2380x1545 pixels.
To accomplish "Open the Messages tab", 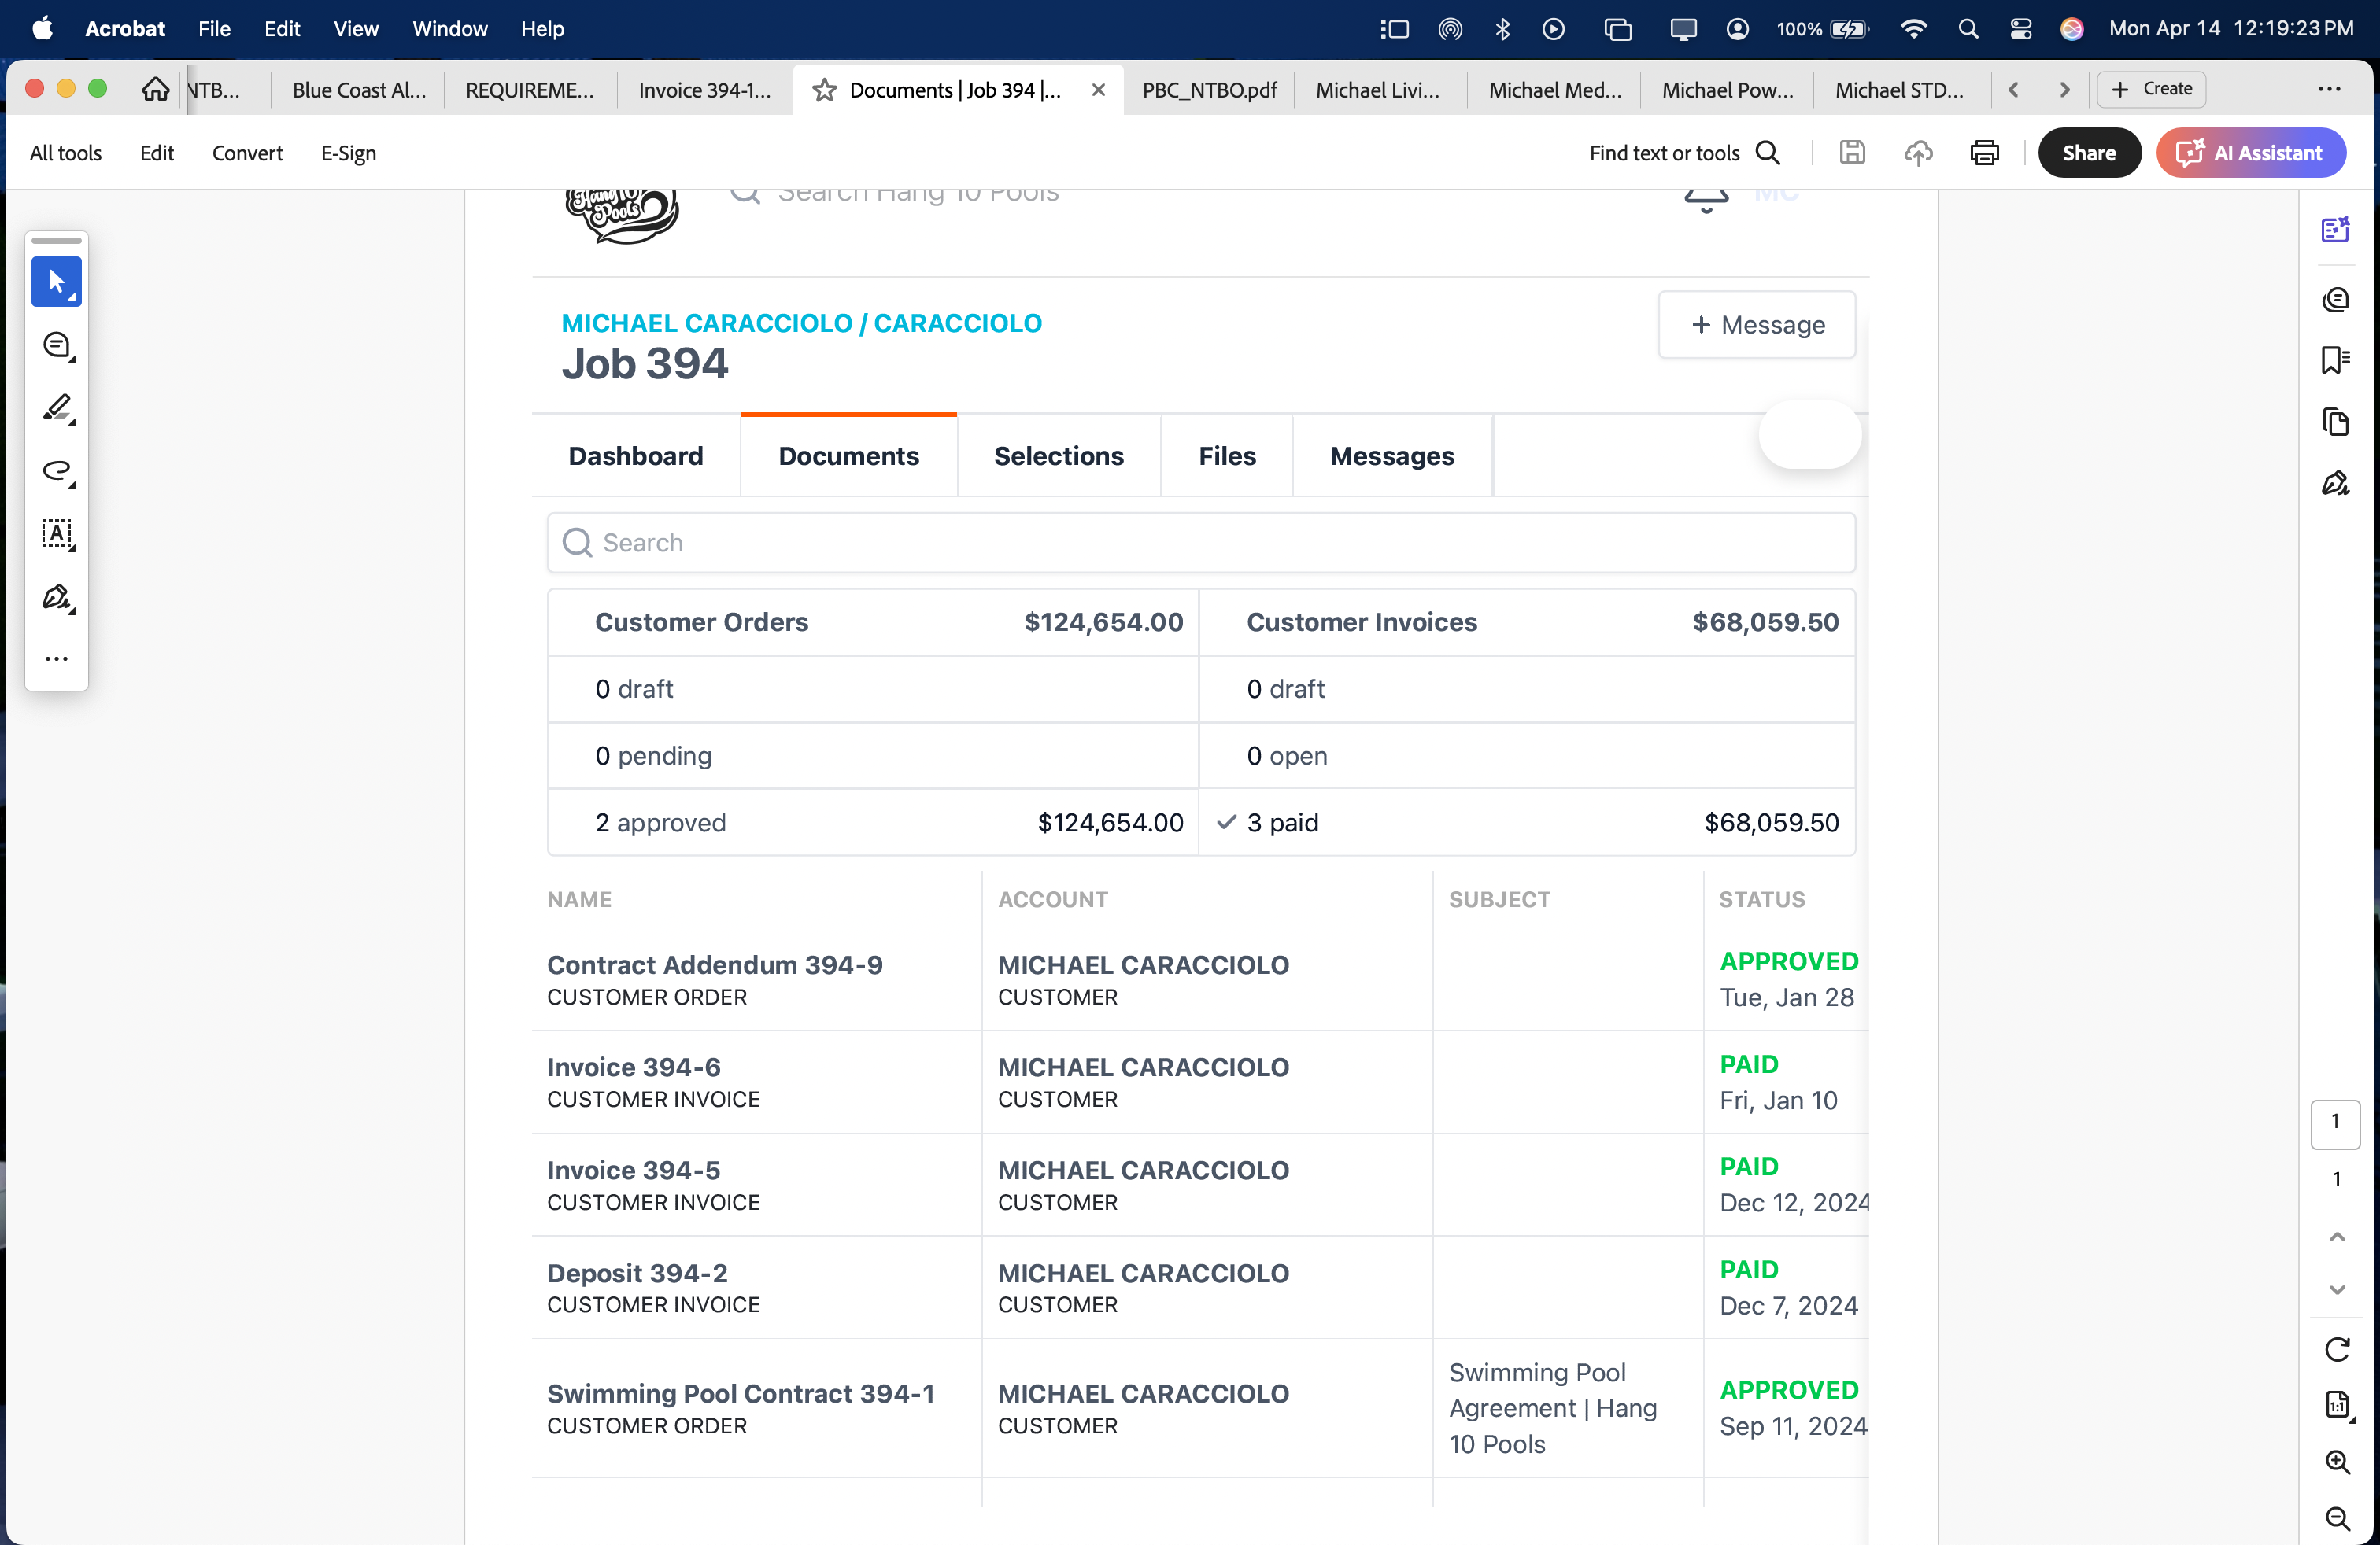I will point(1392,455).
